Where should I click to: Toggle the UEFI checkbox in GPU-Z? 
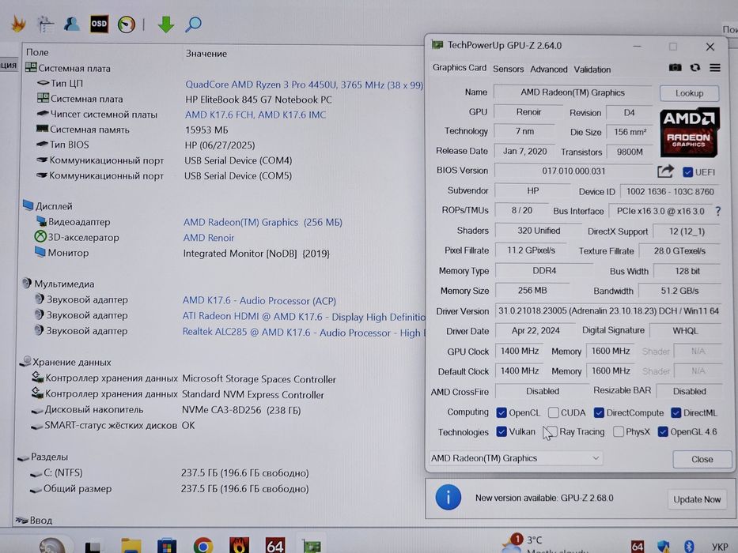(x=687, y=172)
